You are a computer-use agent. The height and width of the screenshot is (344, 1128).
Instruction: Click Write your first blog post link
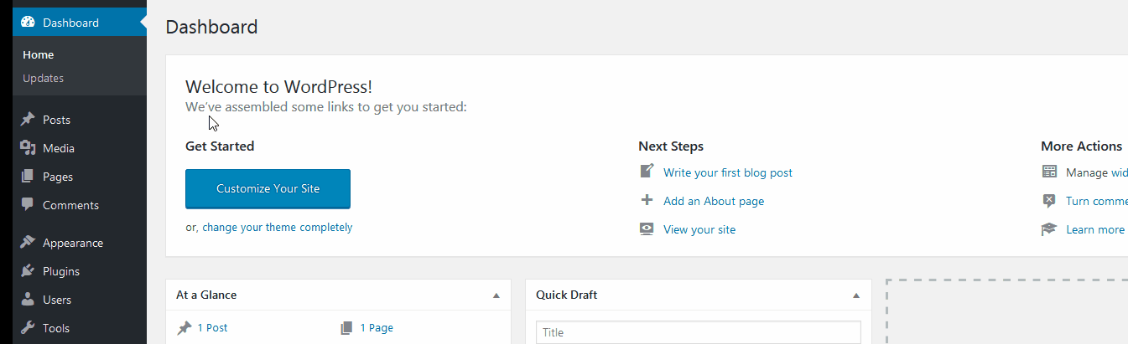tap(727, 172)
